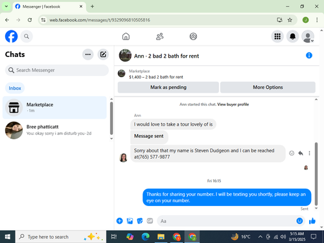
Task: Click the Search Messenger field
Action: [x=57, y=70]
